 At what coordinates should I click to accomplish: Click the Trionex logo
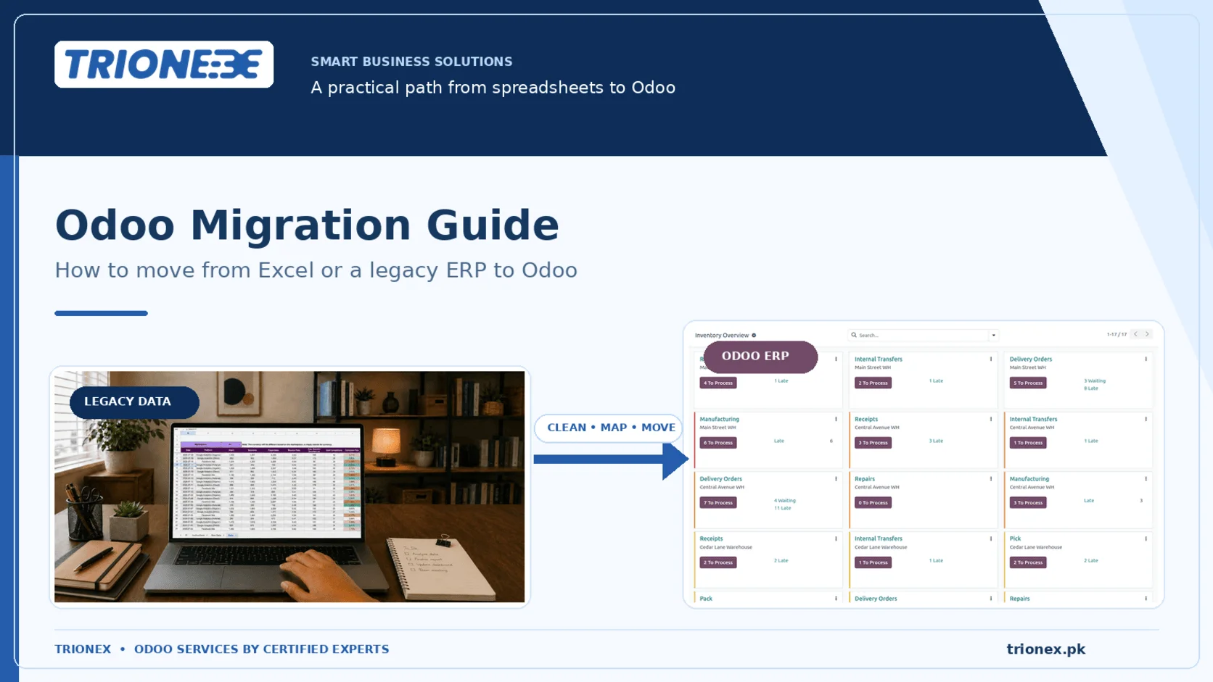pos(164,65)
